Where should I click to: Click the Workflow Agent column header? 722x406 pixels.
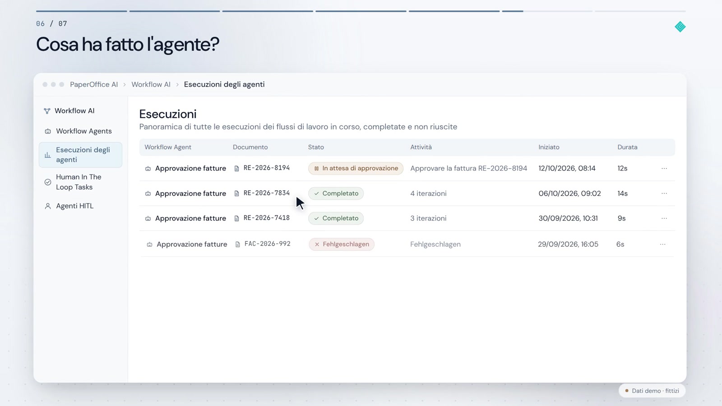click(x=168, y=148)
